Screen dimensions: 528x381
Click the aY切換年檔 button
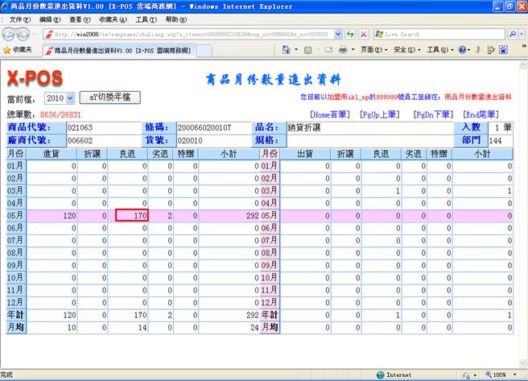click(x=114, y=97)
